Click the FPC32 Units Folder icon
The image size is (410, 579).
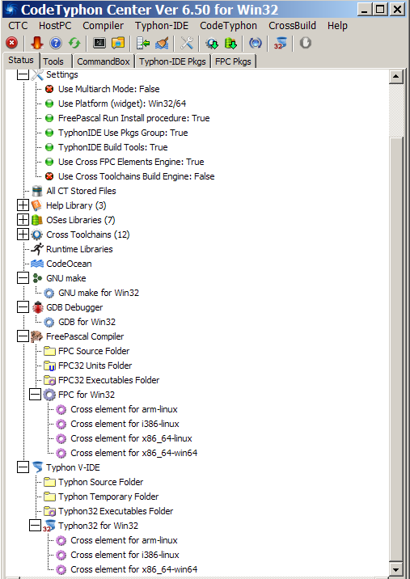click(x=49, y=366)
